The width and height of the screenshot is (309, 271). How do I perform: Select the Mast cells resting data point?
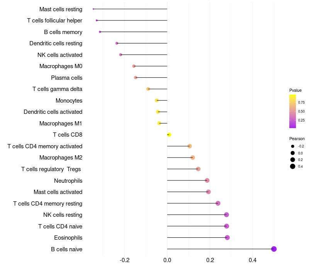coord(93,9)
